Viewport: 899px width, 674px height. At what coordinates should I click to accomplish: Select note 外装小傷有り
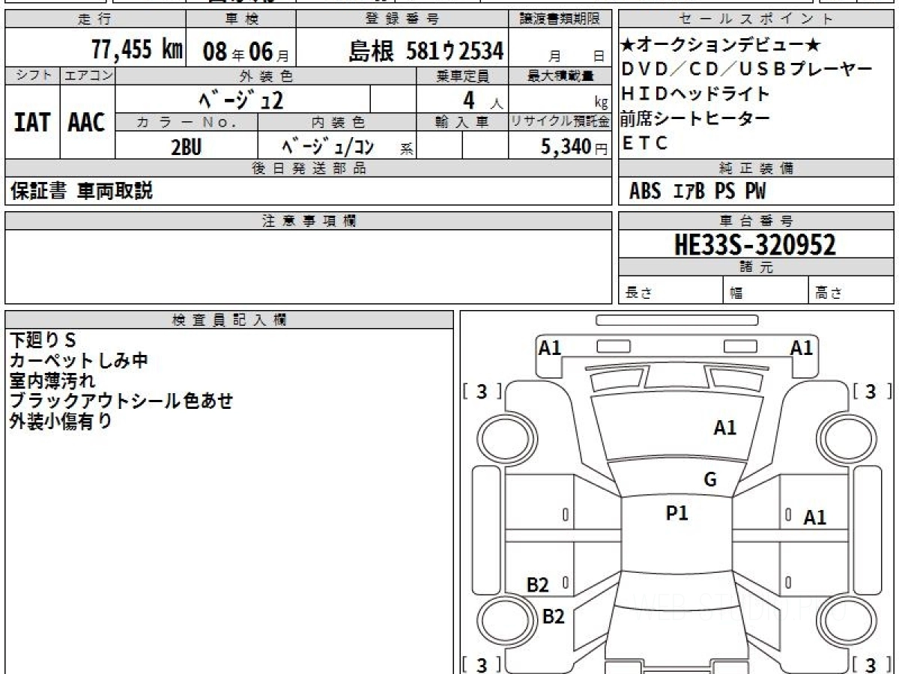click(61, 421)
